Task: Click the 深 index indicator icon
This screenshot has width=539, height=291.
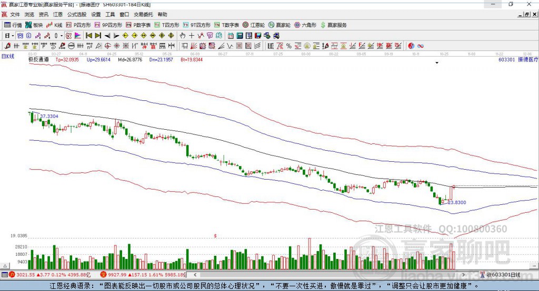Action: click(x=103, y=275)
